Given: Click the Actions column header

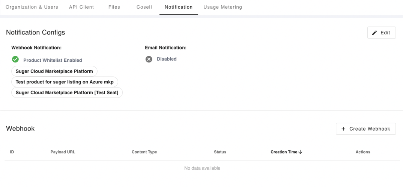Looking at the screenshot, I should point(363,152).
